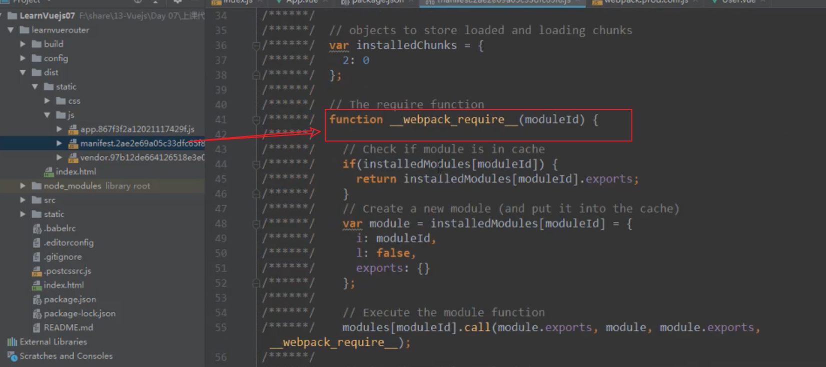Click the package.json file icon
Image resolution: width=826 pixels, height=367 pixels.
pos(37,299)
